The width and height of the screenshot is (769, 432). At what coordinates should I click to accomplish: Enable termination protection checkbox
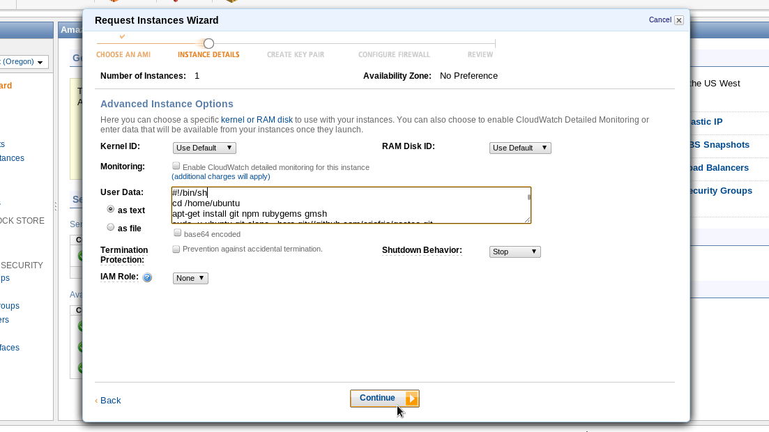pyautogui.click(x=176, y=249)
